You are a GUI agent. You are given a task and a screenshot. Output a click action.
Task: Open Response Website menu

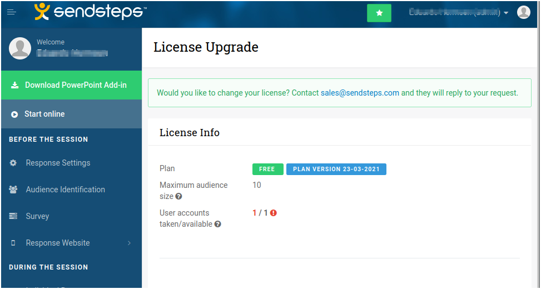pos(71,243)
